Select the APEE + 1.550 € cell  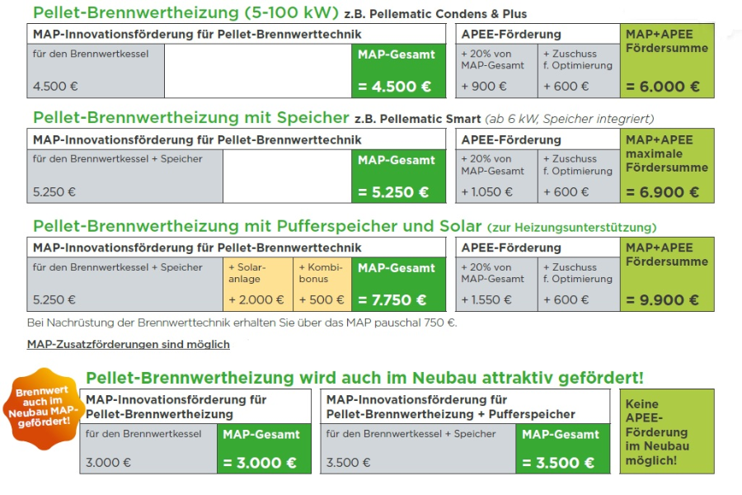(x=496, y=284)
